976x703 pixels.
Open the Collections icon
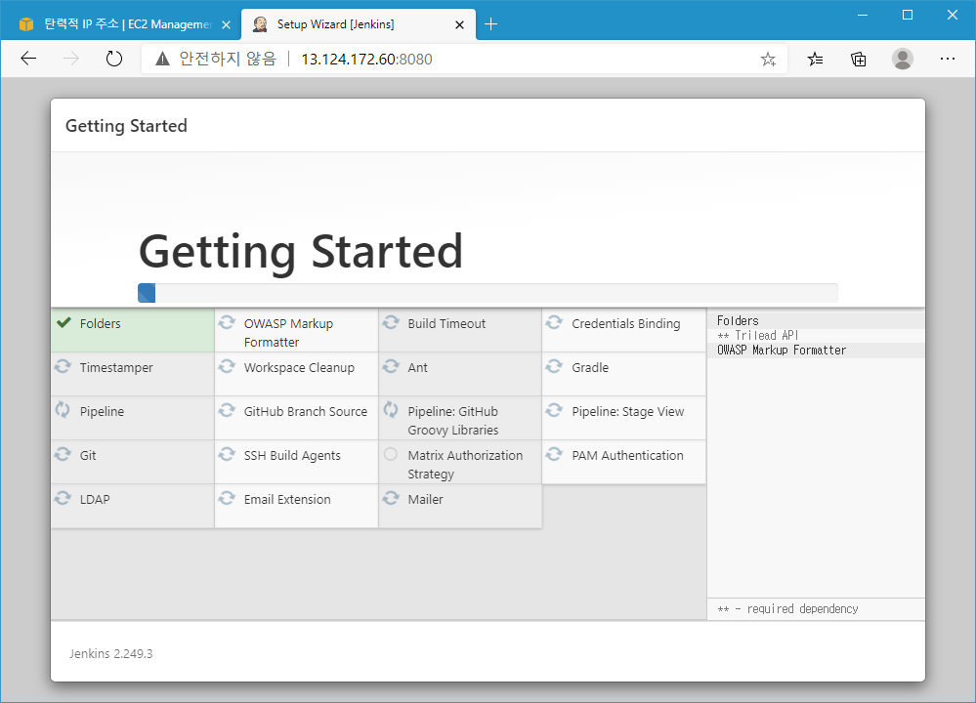click(859, 60)
